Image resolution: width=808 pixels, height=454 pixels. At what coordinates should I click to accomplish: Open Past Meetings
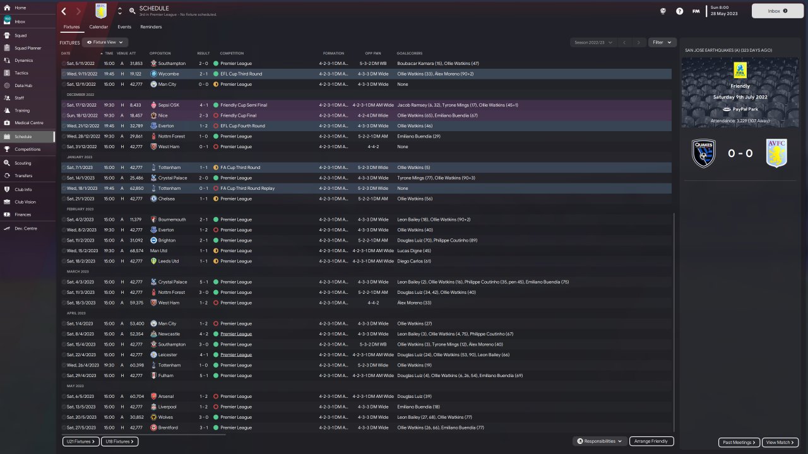coord(739,443)
